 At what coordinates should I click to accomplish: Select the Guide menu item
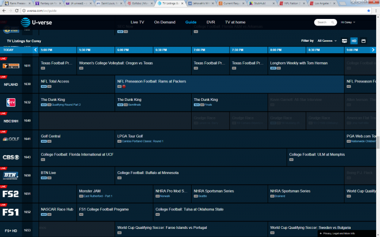pos(191,22)
